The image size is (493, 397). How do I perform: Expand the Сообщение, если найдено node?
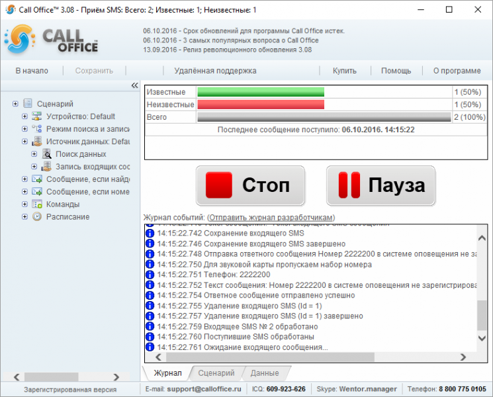tap(24, 179)
